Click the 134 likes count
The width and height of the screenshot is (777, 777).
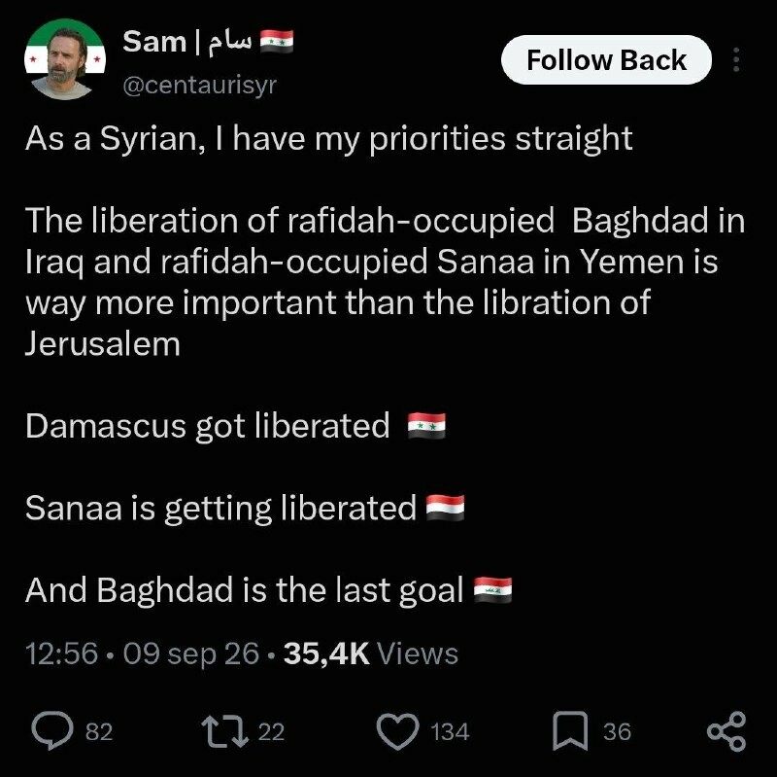(450, 732)
